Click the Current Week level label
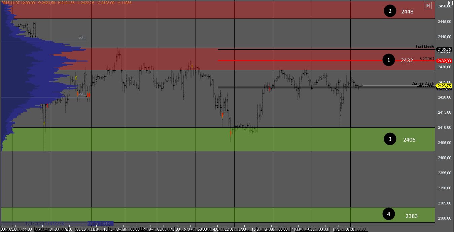454x232 pixels. click(422, 83)
